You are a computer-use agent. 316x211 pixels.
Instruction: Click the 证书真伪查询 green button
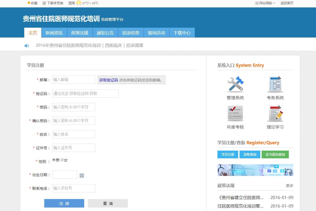point(275,155)
